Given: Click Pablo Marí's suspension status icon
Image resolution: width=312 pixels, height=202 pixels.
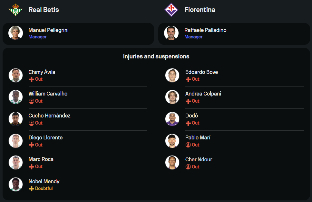Looking at the screenshot, I should [x=188, y=145].
